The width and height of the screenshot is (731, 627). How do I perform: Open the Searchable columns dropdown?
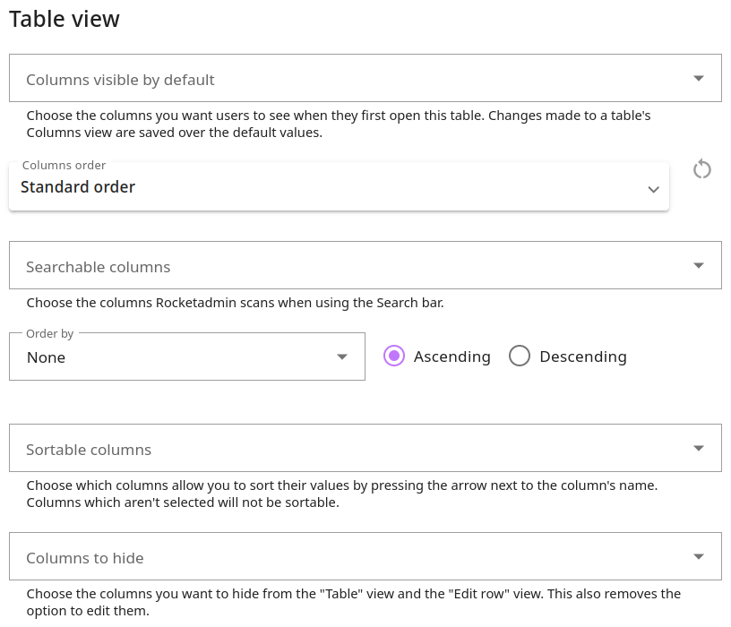[x=358, y=266]
